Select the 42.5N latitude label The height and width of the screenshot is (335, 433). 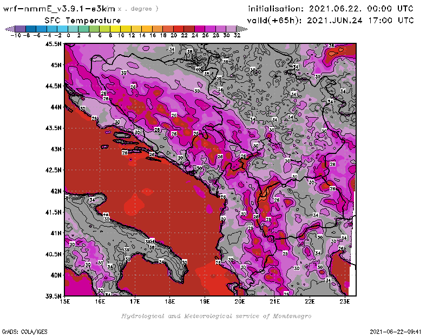53,170
